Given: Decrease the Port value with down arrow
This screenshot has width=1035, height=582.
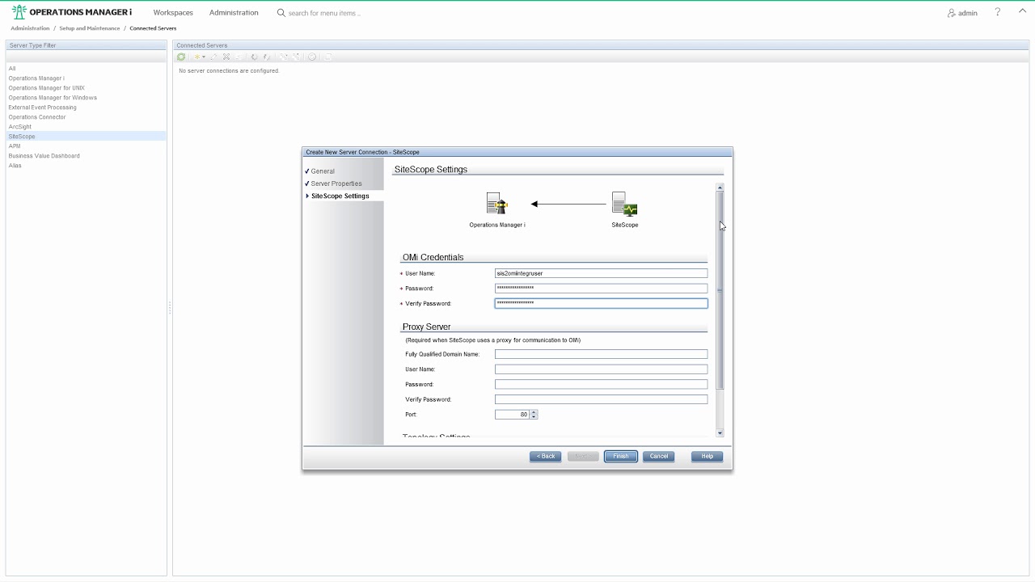Looking at the screenshot, I should coord(534,416).
